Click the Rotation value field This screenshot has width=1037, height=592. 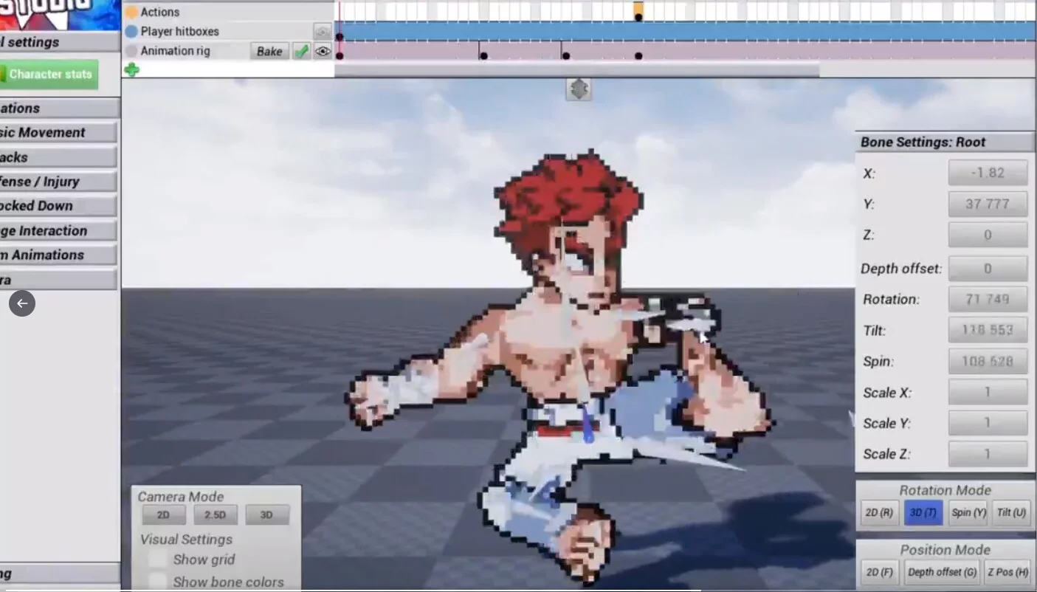pyautogui.click(x=988, y=299)
